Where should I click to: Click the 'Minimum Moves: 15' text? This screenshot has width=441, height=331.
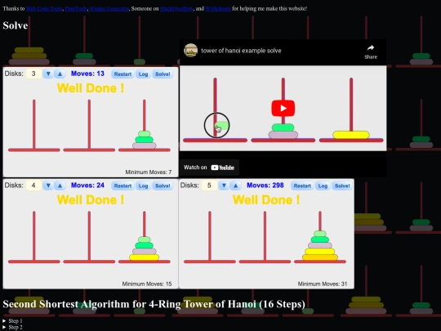click(147, 284)
